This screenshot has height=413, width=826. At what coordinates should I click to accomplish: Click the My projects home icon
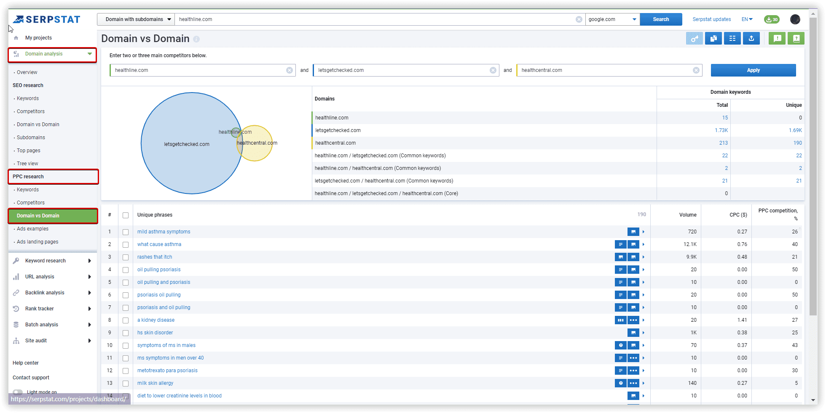(16, 38)
